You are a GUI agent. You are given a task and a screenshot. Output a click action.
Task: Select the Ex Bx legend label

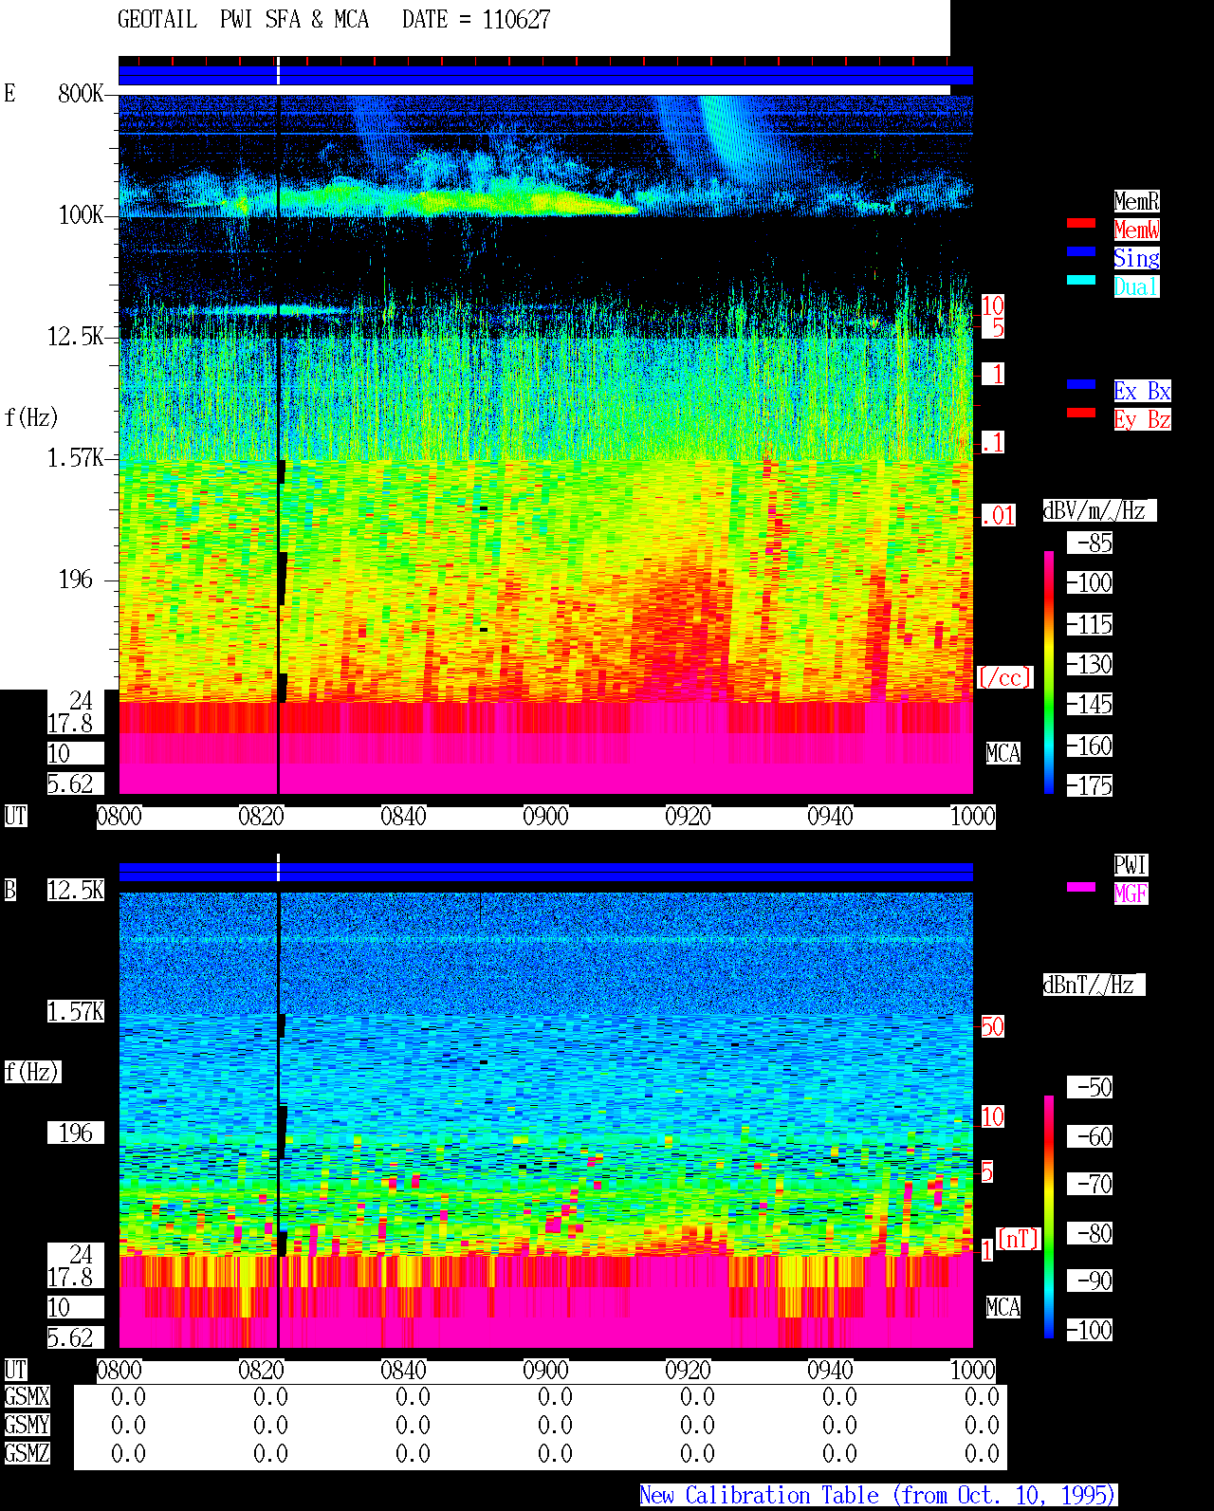click(1142, 391)
